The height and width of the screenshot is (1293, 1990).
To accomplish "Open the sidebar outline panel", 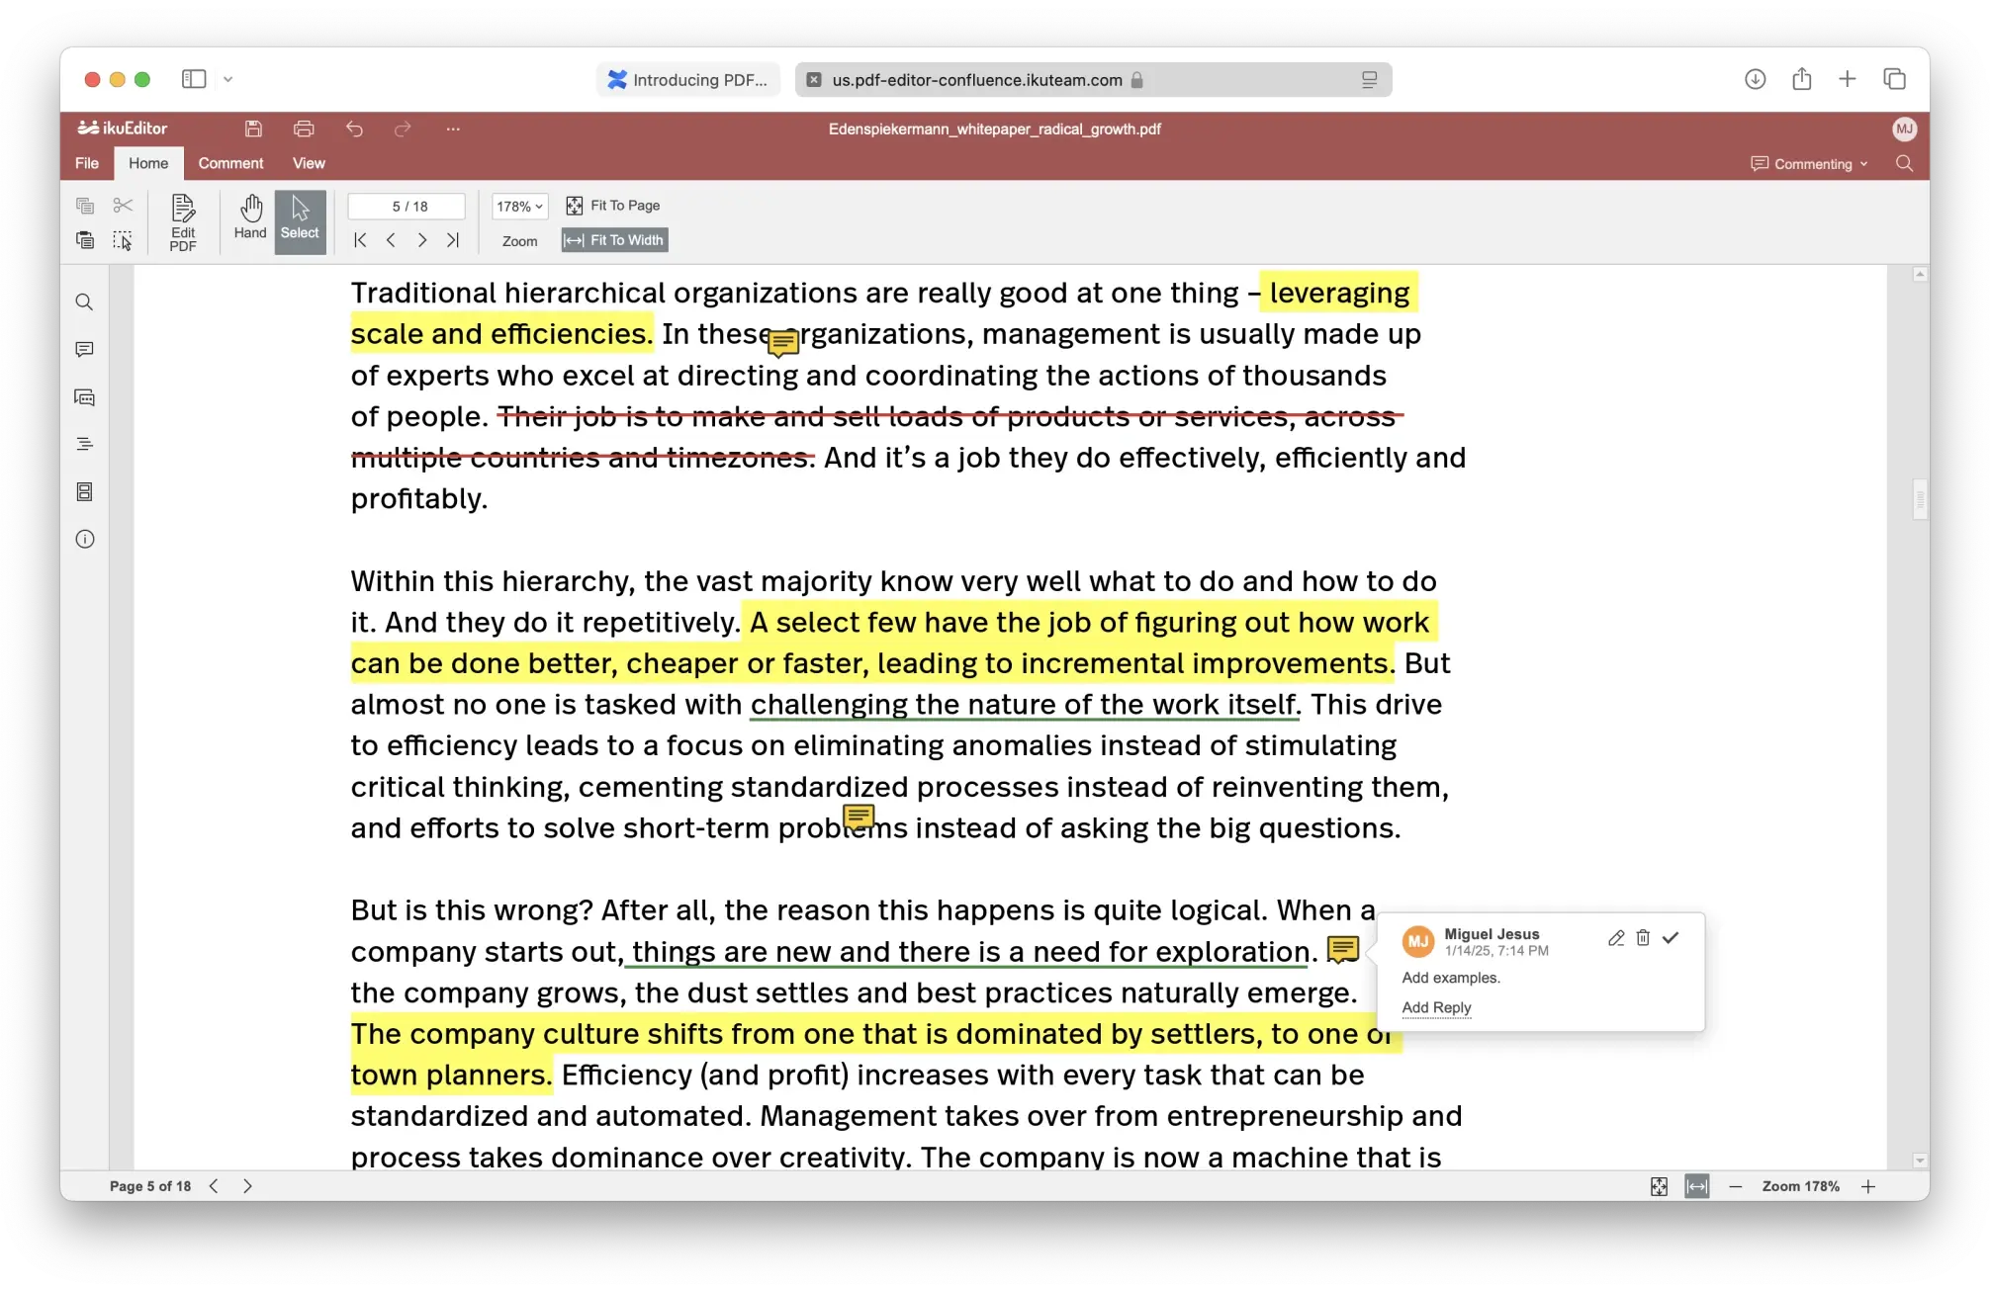I will [x=85, y=445].
